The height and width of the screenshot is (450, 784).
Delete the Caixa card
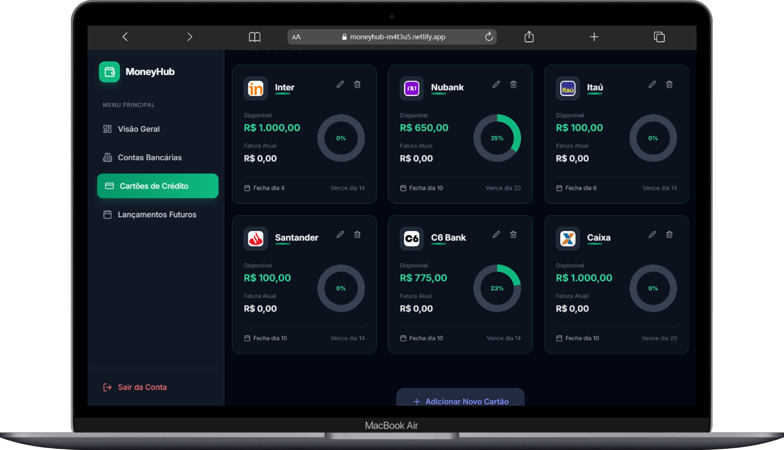(x=669, y=235)
